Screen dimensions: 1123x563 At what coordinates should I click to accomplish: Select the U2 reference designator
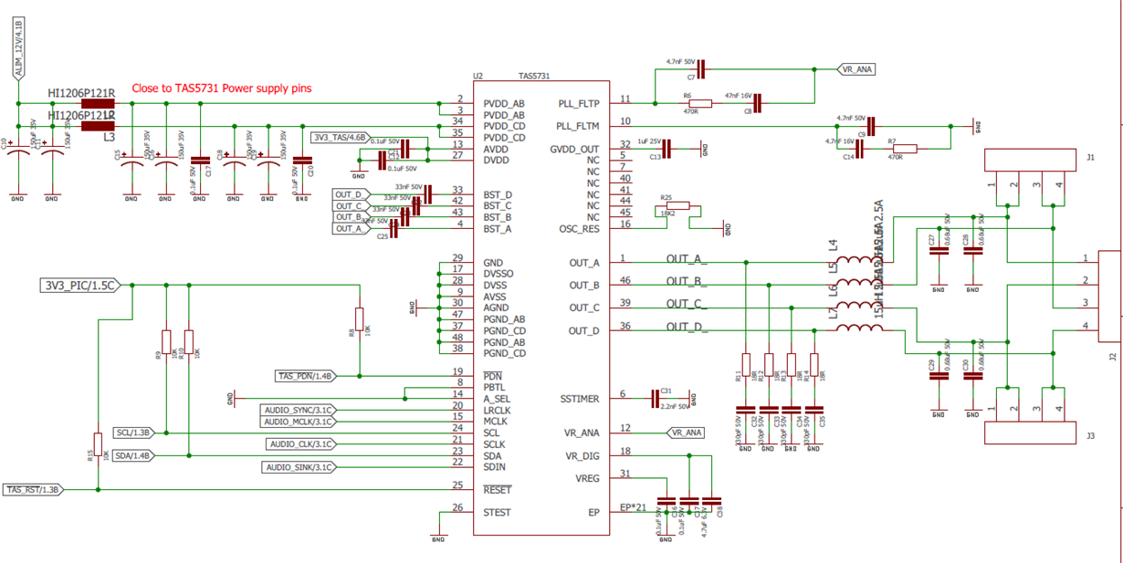coord(478,77)
